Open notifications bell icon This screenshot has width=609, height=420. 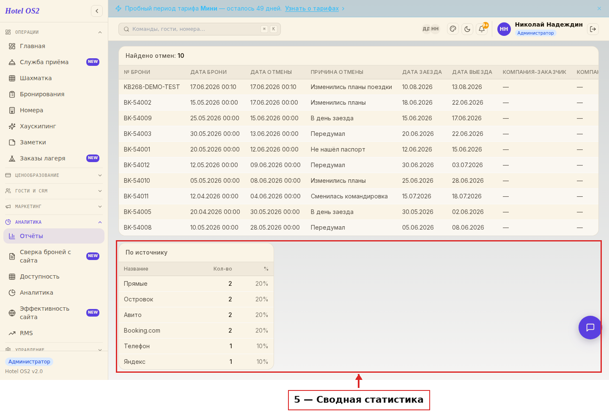coord(482,29)
